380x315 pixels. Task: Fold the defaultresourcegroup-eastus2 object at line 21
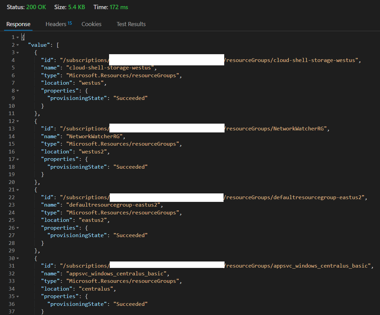click(x=18, y=190)
